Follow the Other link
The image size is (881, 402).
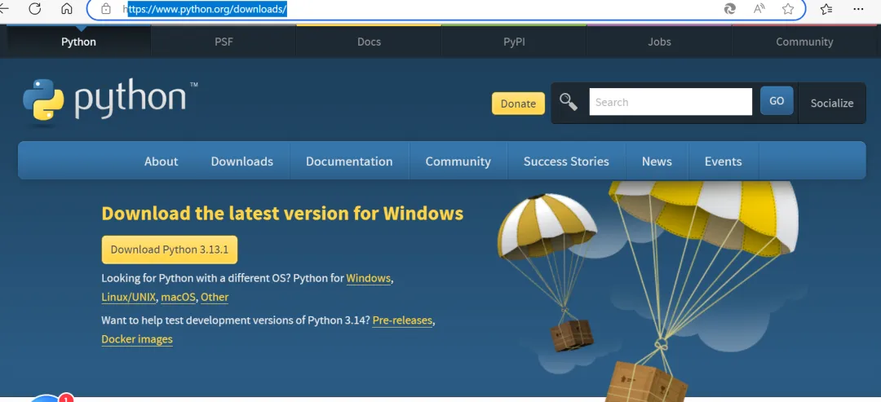click(215, 297)
